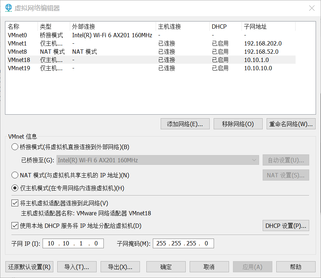Click the 导出(X)... button

[x=120, y=267]
